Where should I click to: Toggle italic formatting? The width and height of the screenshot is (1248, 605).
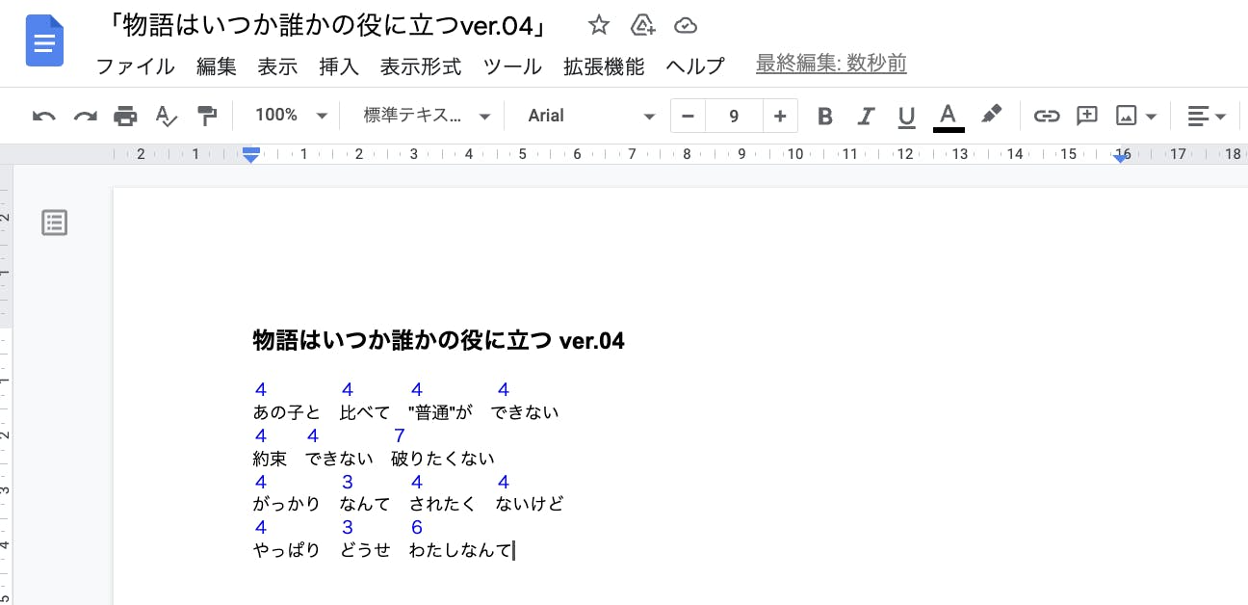click(x=865, y=117)
